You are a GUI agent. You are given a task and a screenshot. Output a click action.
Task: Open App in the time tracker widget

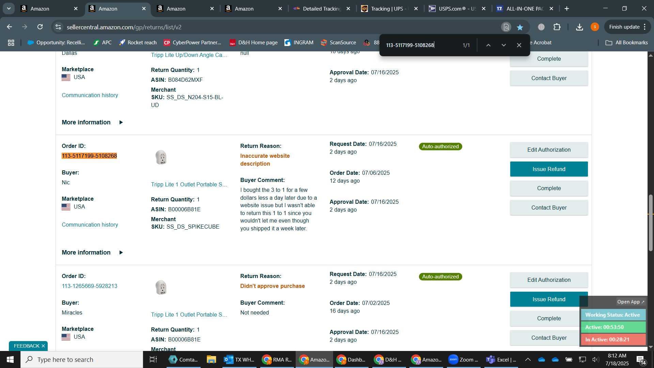[631, 302]
